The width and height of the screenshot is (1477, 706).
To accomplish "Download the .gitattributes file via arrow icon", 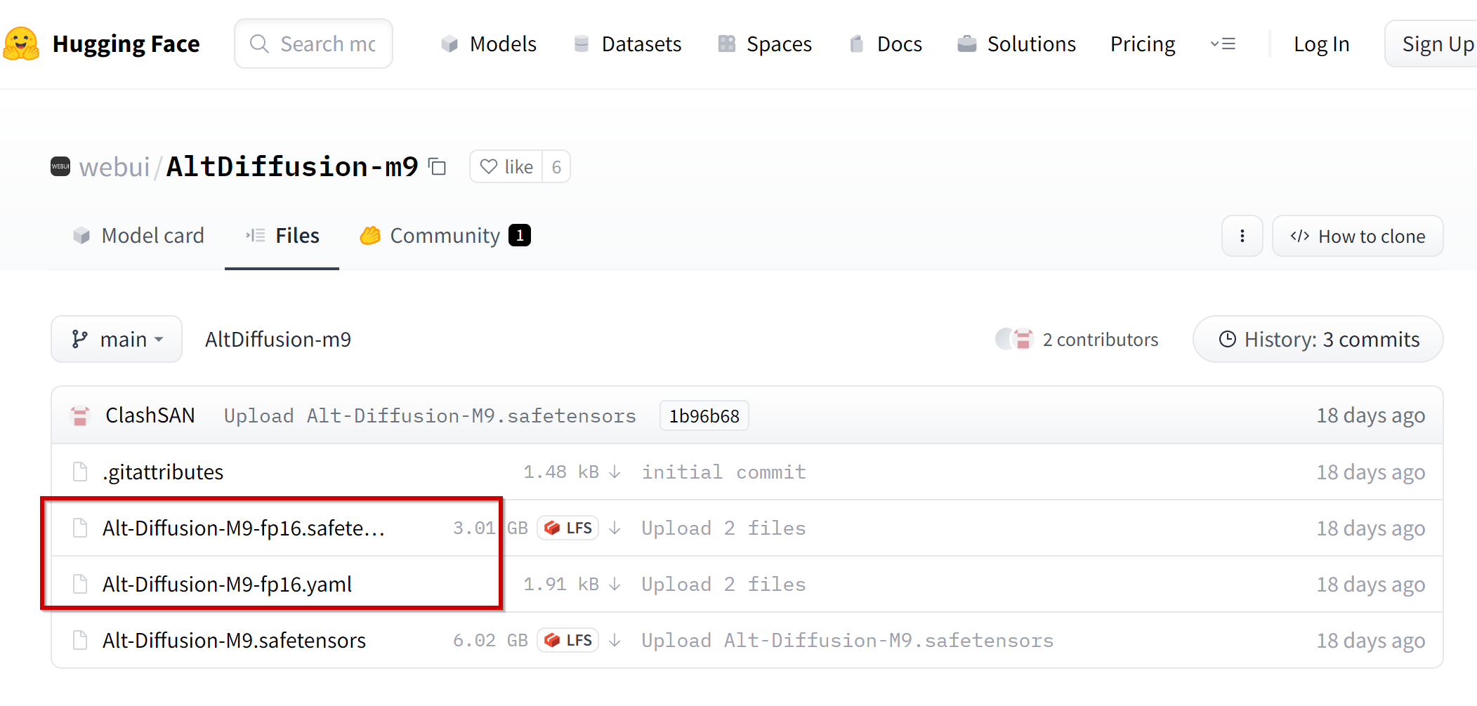I will (x=615, y=472).
